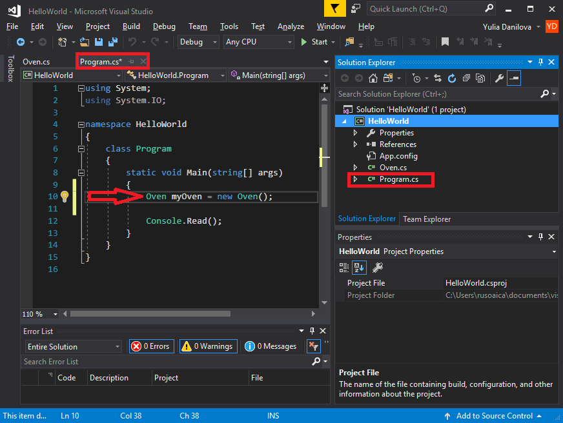This screenshot has height=423, width=563.
Task: Toggle the 0 Messages filter
Action: click(271, 346)
